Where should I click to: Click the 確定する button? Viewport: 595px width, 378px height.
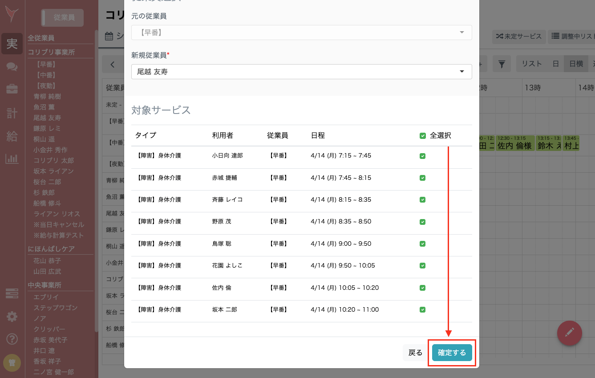coord(451,352)
